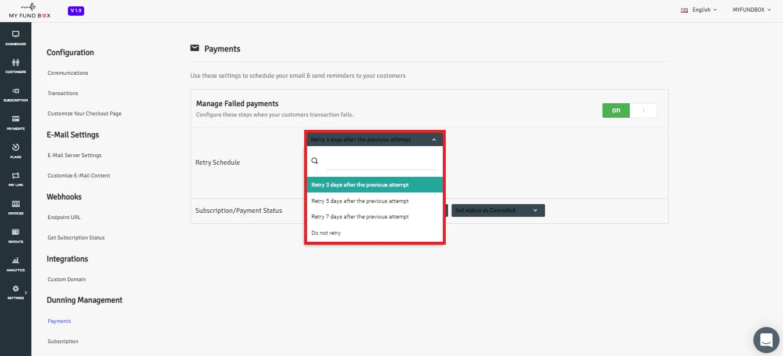Open the Transactions configuration link
Image resolution: width=783 pixels, height=356 pixels.
63,93
